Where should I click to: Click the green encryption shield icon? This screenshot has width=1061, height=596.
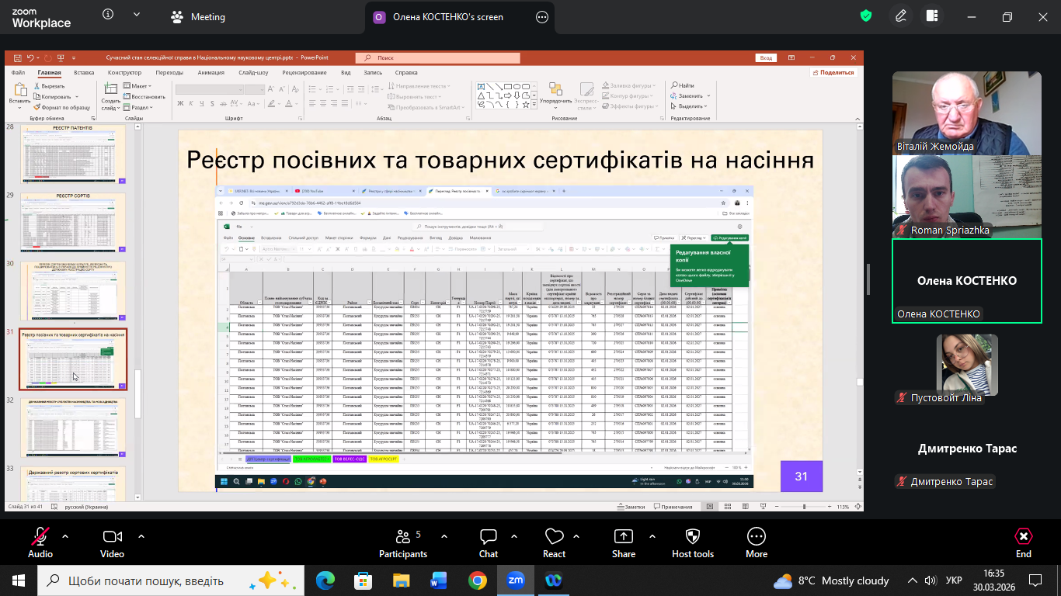pos(867,16)
